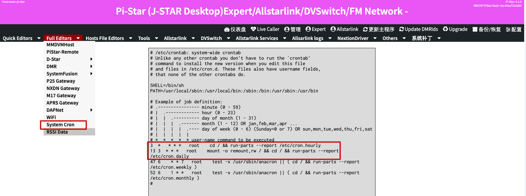Expand the Quick Editors dropdown arrow
The image size is (526, 196).
pyautogui.click(x=39, y=38)
